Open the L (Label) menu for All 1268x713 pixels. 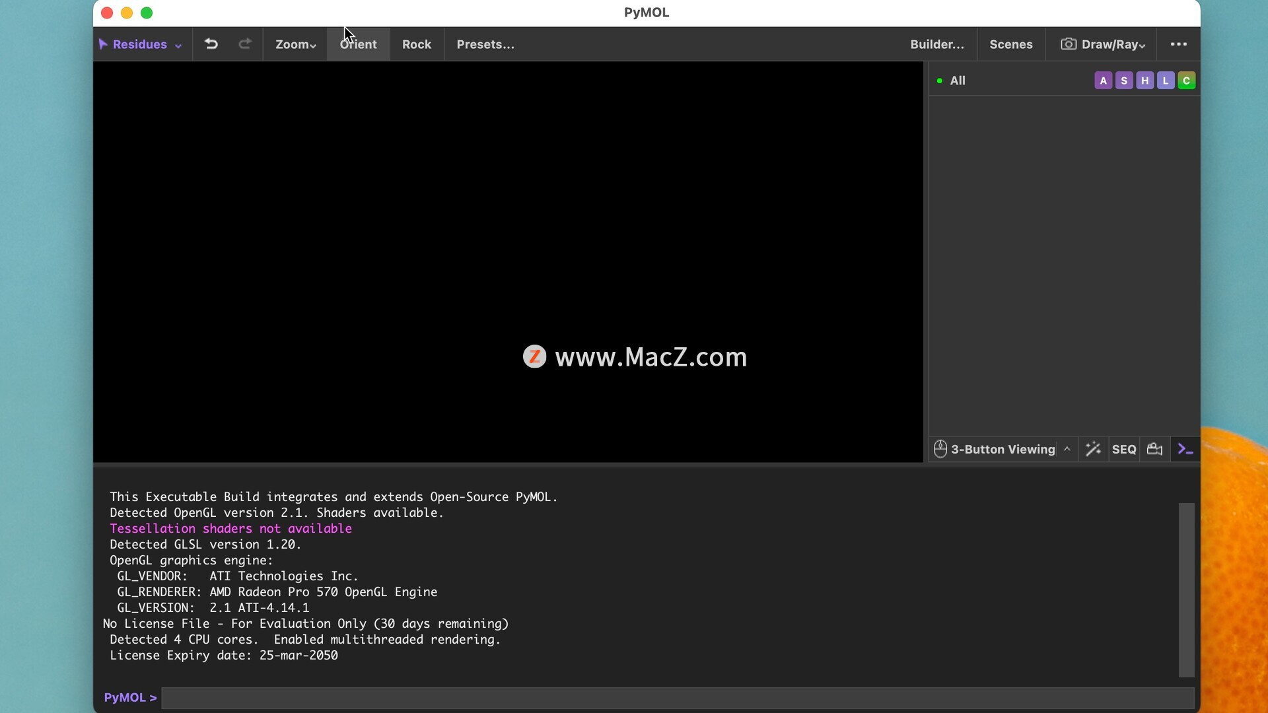1166,81
